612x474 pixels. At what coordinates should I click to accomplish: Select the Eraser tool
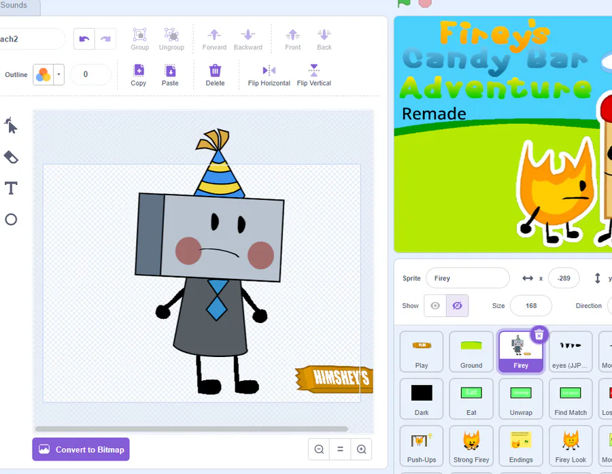coord(11,157)
